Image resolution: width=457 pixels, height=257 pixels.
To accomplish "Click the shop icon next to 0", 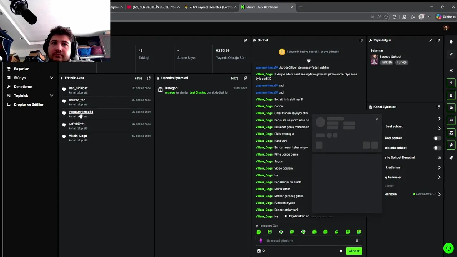I will pyautogui.click(x=259, y=251).
